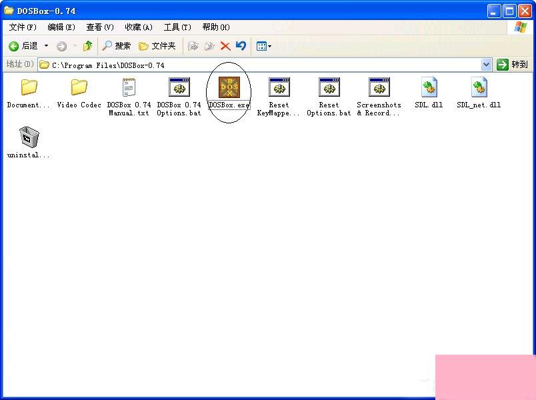Image resolution: width=536 pixels, height=400 pixels.
Task: Click the red Delete X icon
Action: (225, 46)
